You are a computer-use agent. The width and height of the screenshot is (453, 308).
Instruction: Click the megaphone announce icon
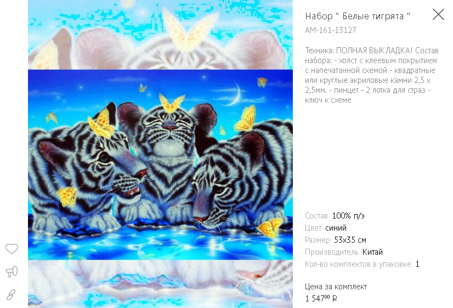coord(12,271)
